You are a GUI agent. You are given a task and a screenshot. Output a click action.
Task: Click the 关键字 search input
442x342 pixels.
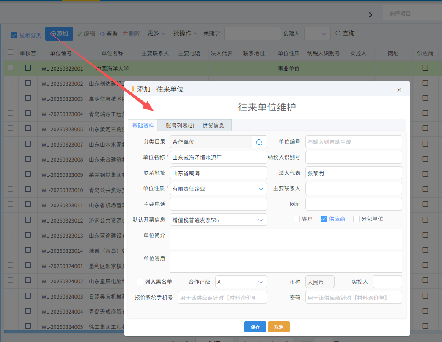pos(253,34)
